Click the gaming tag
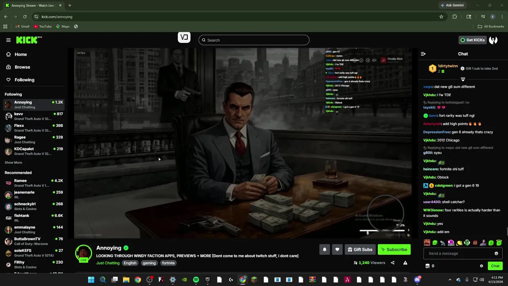Image resolution: width=508 pixels, height=286 pixels. coord(149,263)
